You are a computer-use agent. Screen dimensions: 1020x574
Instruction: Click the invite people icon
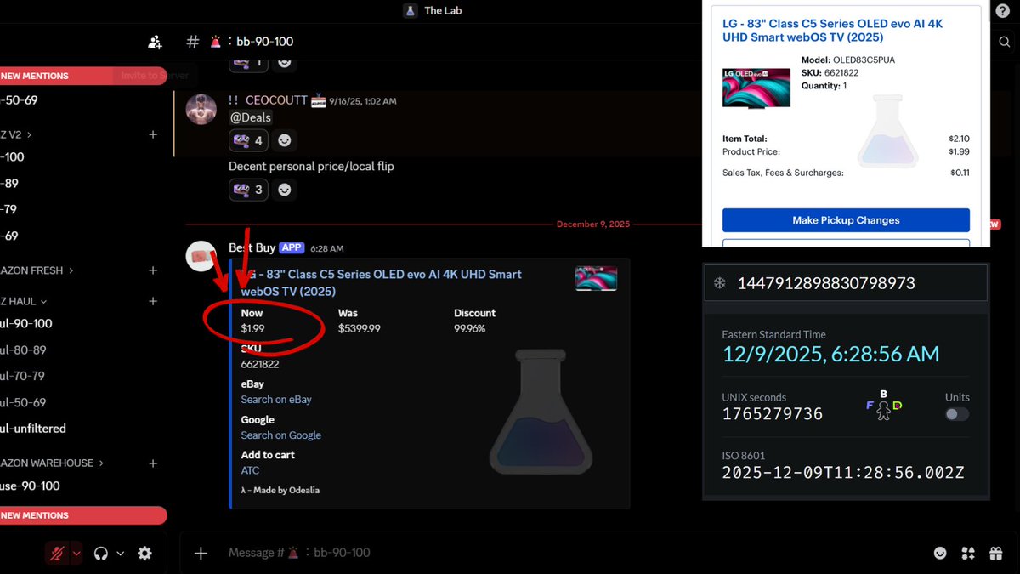(x=155, y=42)
